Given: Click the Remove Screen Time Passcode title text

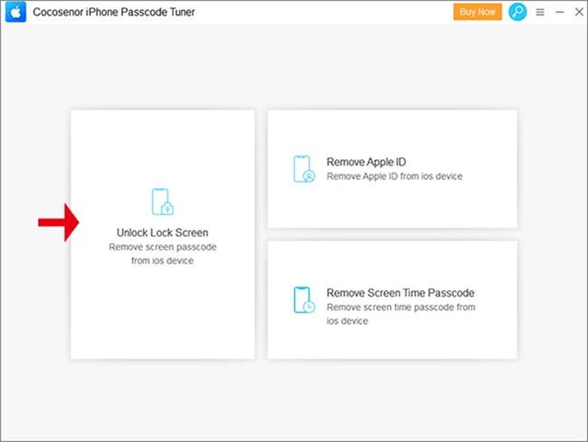Looking at the screenshot, I should (400, 293).
